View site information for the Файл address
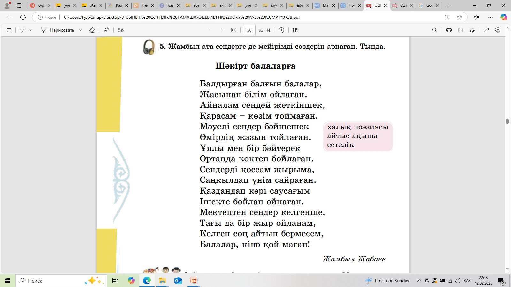 [47, 17]
